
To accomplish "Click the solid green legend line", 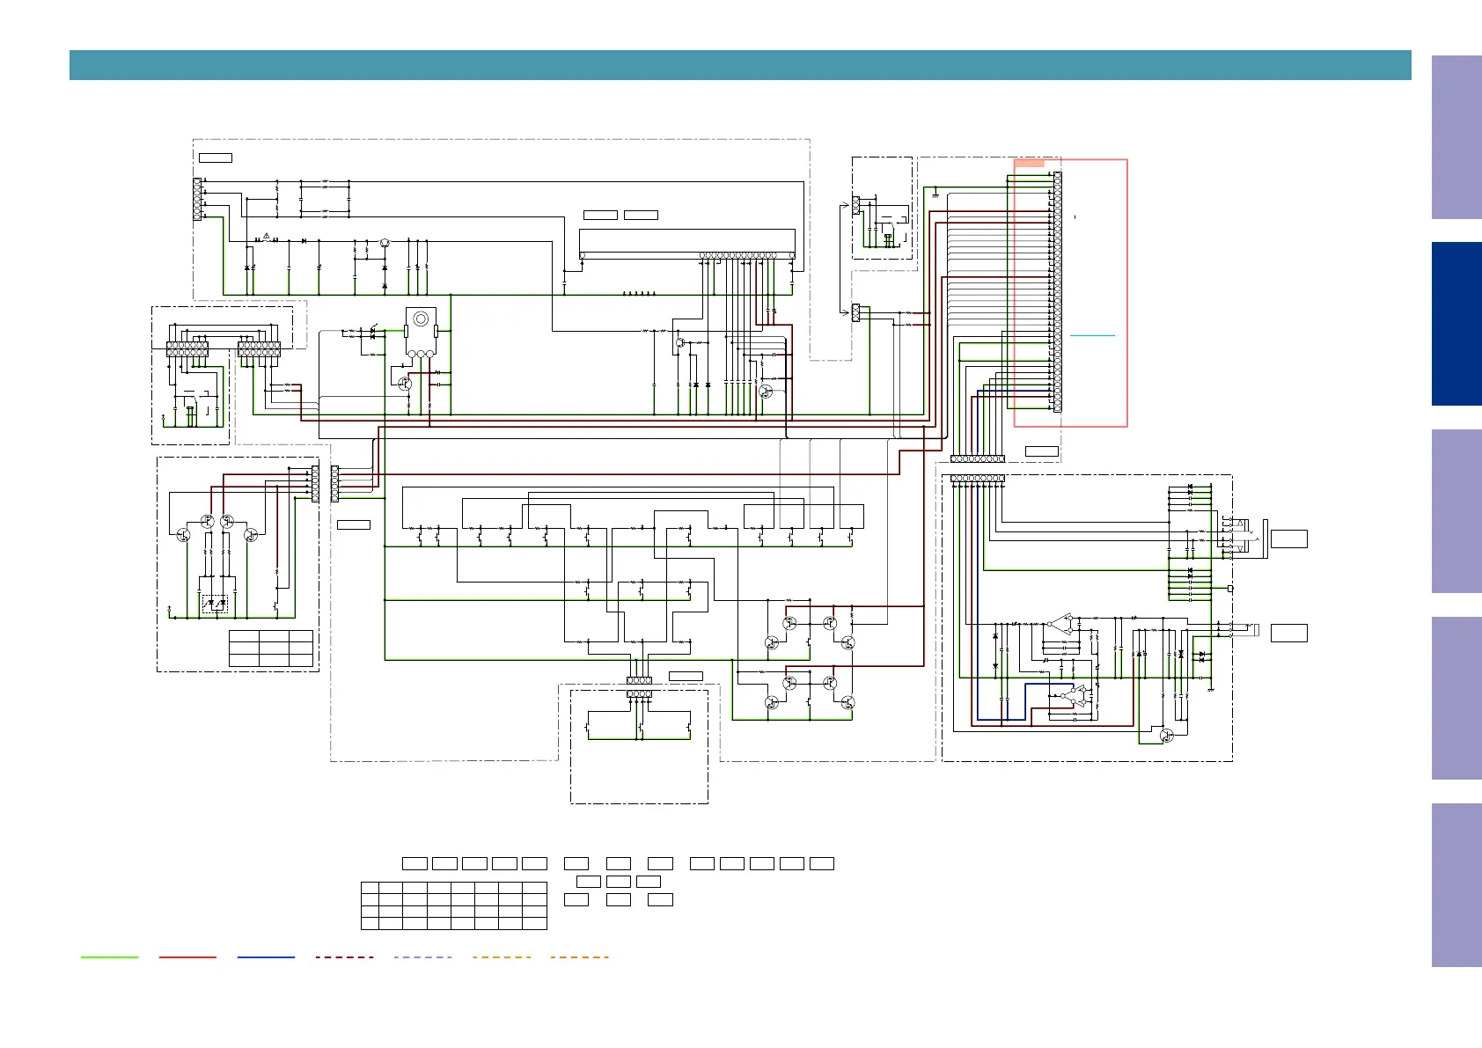I will coord(109,956).
